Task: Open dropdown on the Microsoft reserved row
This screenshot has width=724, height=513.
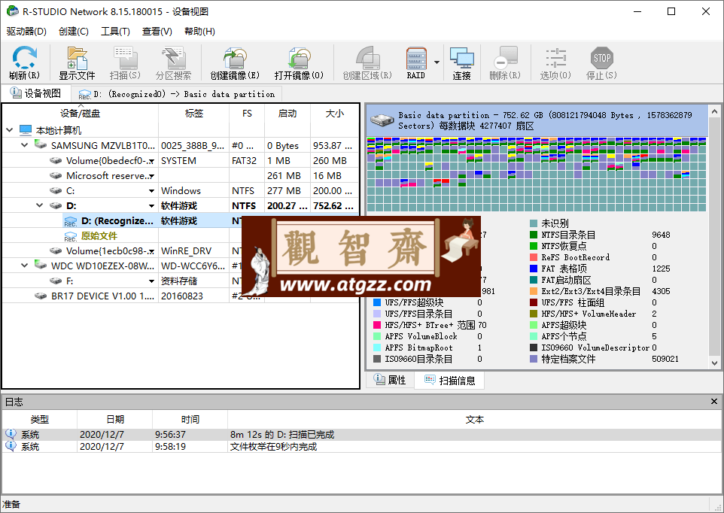Action: [x=151, y=176]
